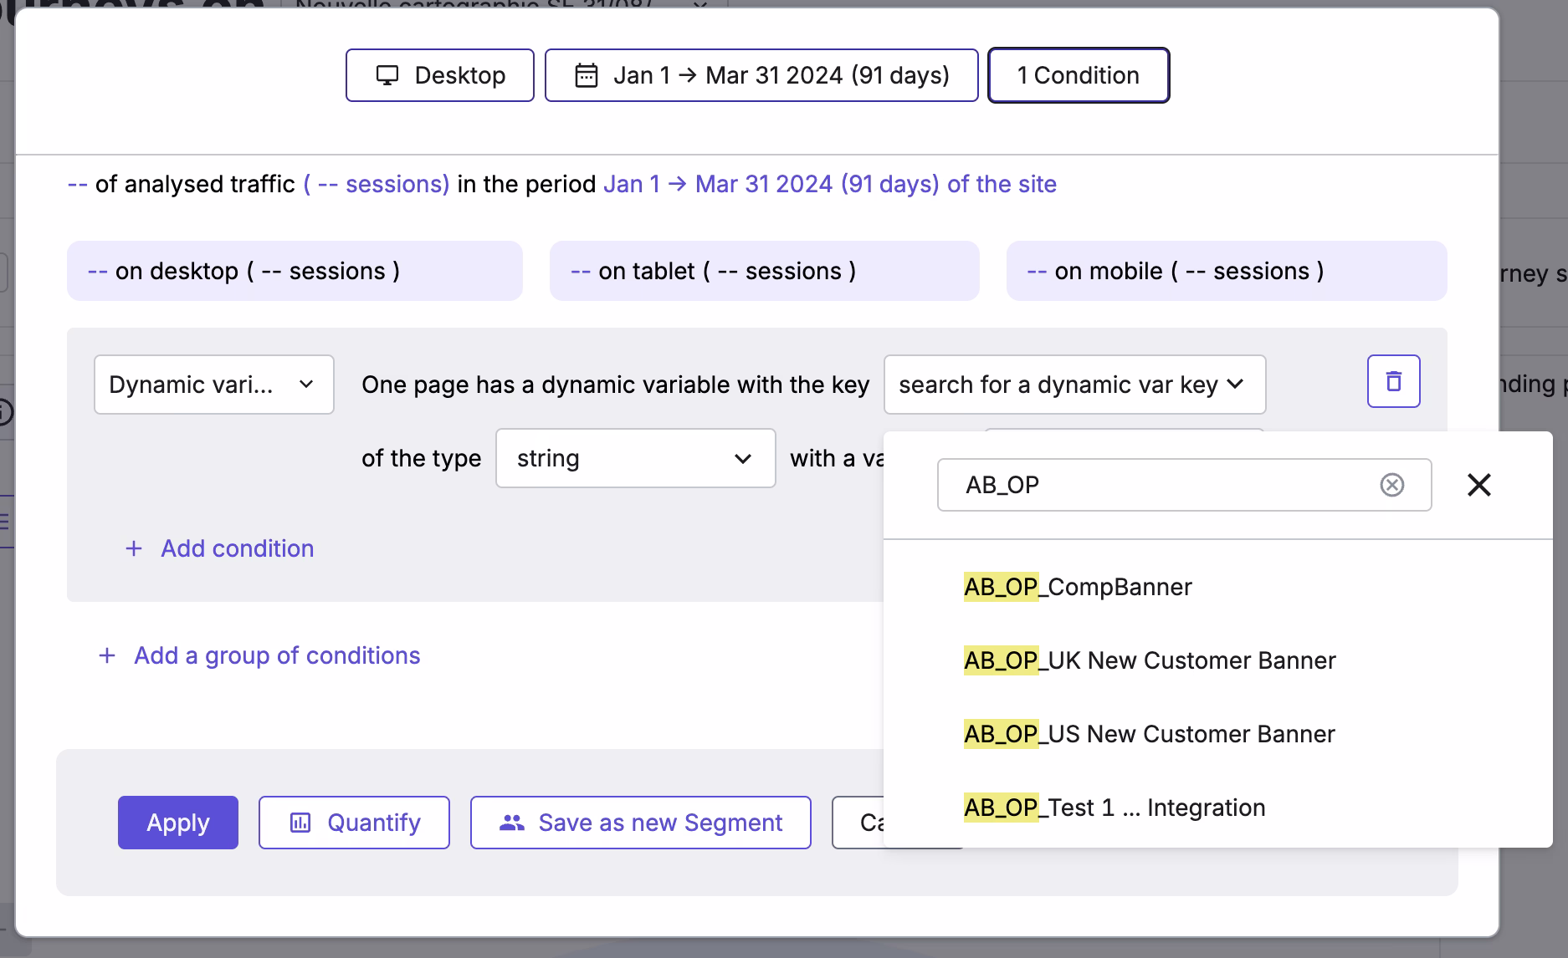Image resolution: width=1568 pixels, height=958 pixels.
Task: Click the Save as new Segment button
Action: [x=640, y=823]
